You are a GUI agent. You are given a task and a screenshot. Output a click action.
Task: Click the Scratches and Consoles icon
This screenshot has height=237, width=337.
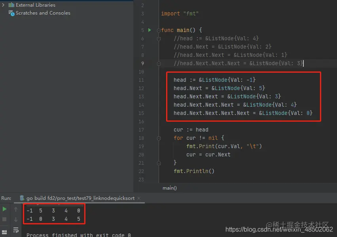pyautogui.click(x=11, y=13)
